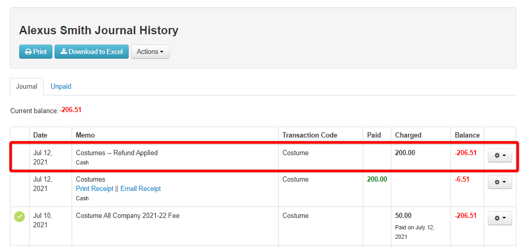Click the -206.51 balance in the Jul 10 row

pyautogui.click(x=466, y=215)
